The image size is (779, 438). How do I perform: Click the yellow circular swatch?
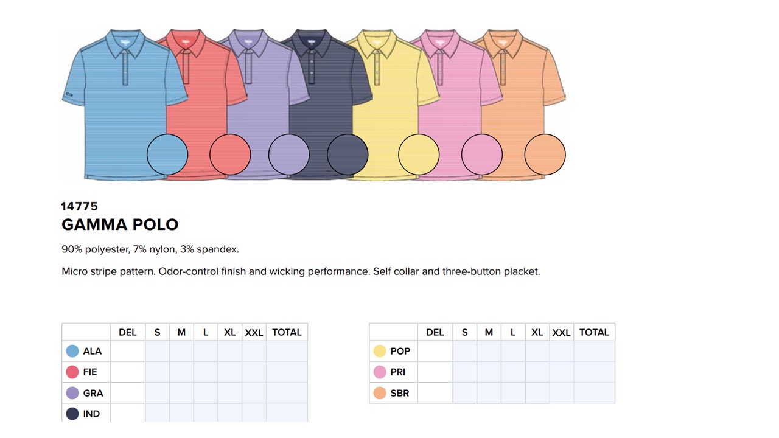click(419, 155)
